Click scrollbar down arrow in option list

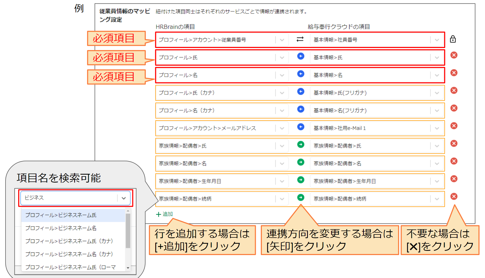tap(128, 268)
